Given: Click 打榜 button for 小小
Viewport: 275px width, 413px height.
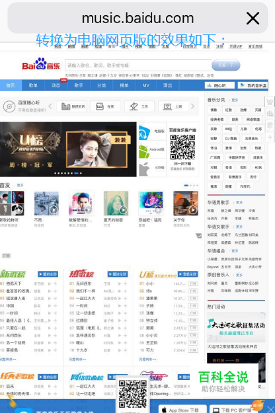Looking at the screenshot, I should pyautogui.click(x=193, y=283).
